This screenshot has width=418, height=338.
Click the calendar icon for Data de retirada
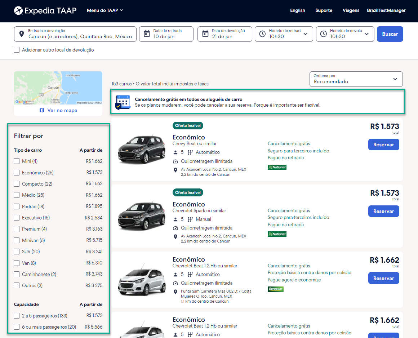tap(147, 34)
